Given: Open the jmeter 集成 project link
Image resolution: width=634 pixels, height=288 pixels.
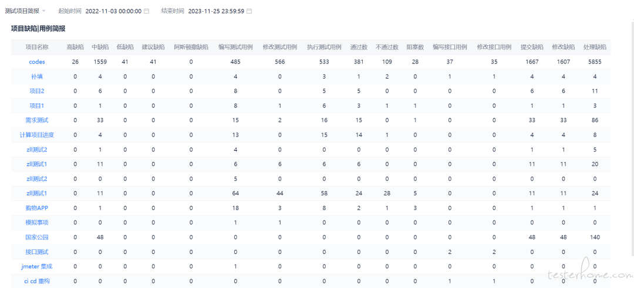Looking at the screenshot, I should coord(37,266).
